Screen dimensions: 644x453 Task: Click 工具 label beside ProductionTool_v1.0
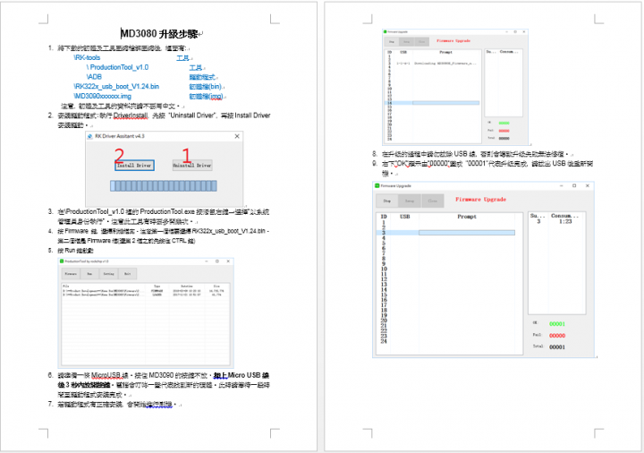[196, 67]
